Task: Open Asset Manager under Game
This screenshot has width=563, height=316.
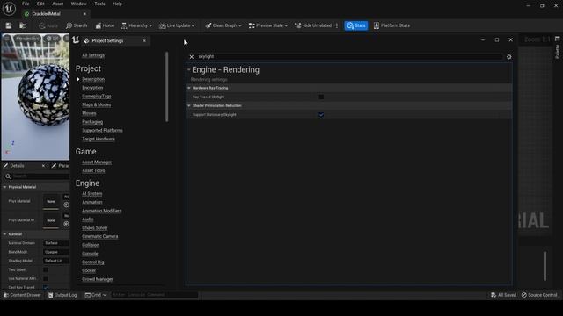Action: tap(97, 162)
